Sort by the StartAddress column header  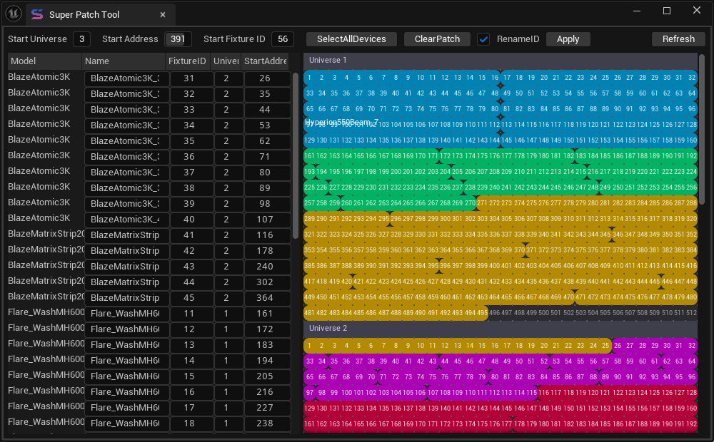pyautogui.click(x=265, y=61)
